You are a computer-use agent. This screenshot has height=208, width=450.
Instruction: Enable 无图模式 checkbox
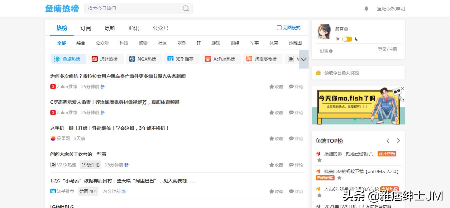pos(279,28)
